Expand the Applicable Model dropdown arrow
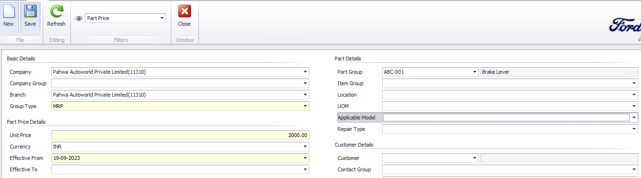 pos(634,118)
